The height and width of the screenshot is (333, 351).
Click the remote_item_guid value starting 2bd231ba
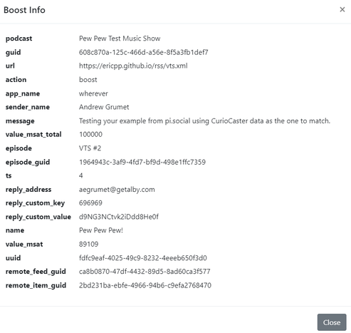click(x=145, y=285)
